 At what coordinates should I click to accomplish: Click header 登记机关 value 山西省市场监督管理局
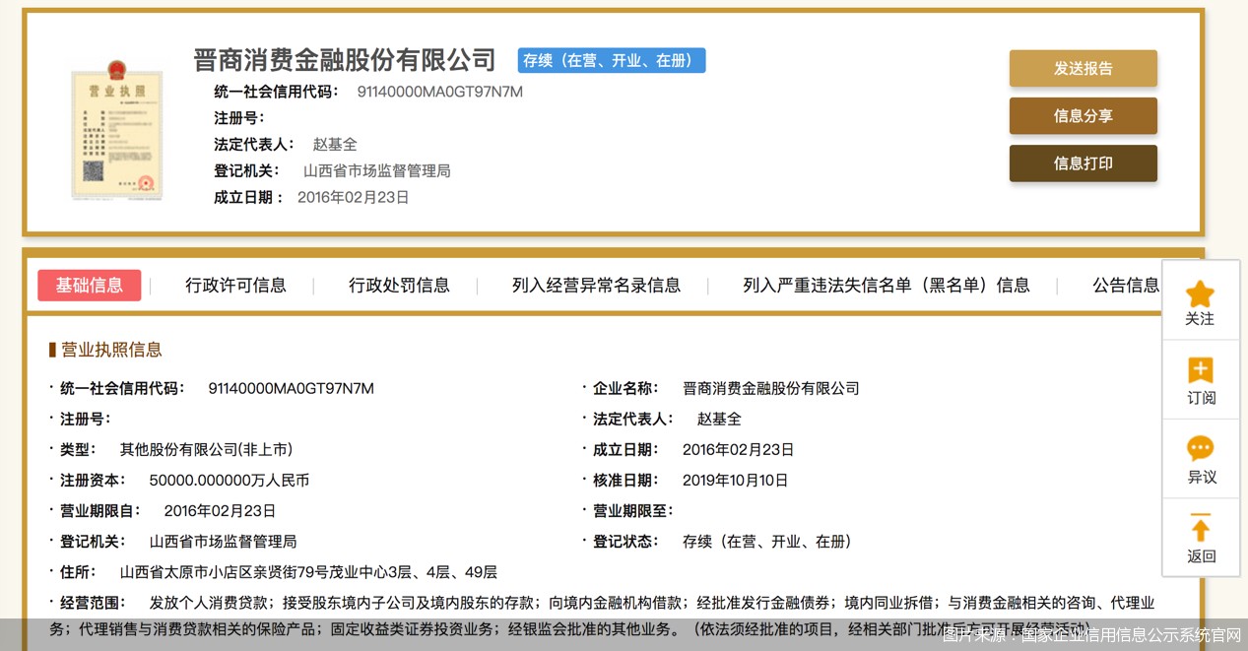(376, 170)
